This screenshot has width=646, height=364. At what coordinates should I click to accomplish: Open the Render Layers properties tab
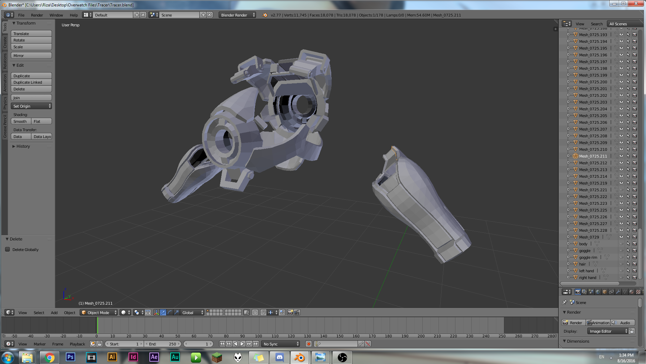pyautogui.click(x=584, y=292)
